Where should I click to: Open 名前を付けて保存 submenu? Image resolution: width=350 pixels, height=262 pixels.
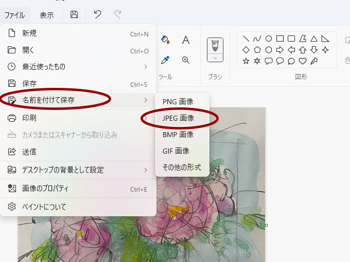coord(48,100)
